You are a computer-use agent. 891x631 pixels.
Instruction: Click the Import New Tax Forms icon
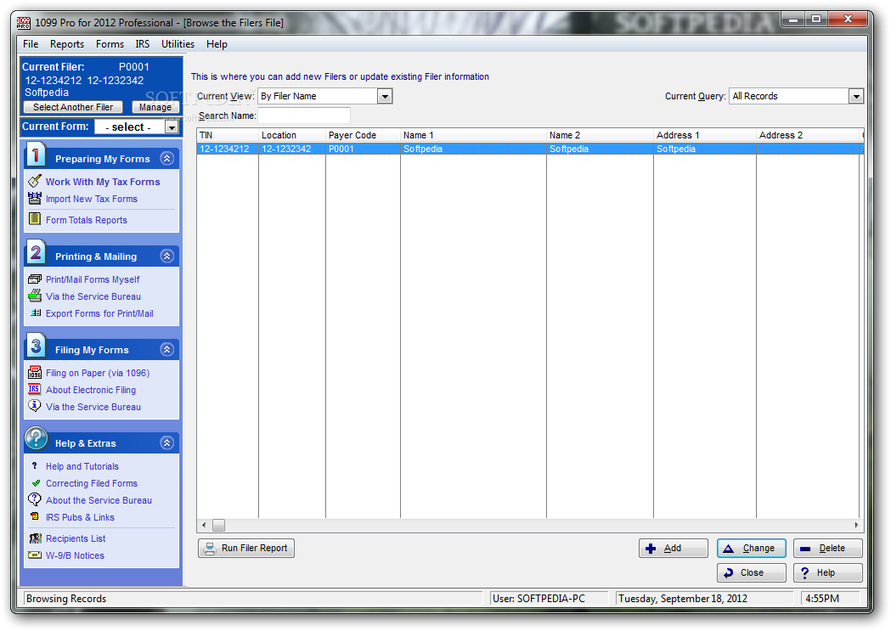tap(35, 199)
